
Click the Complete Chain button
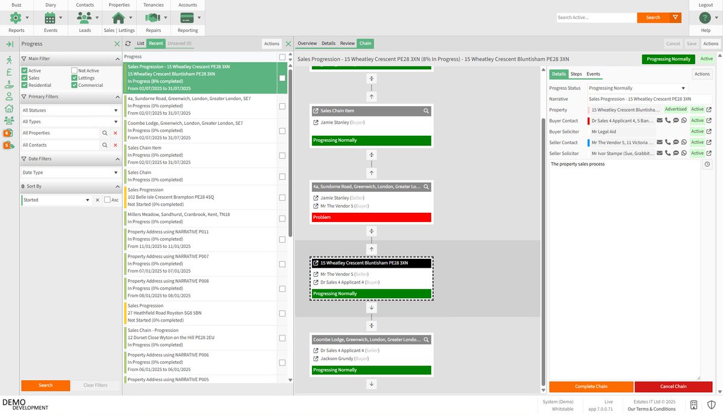pos(591,387)
